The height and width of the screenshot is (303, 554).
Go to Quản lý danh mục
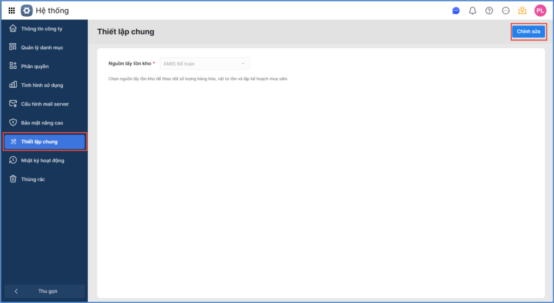(44, 47)
